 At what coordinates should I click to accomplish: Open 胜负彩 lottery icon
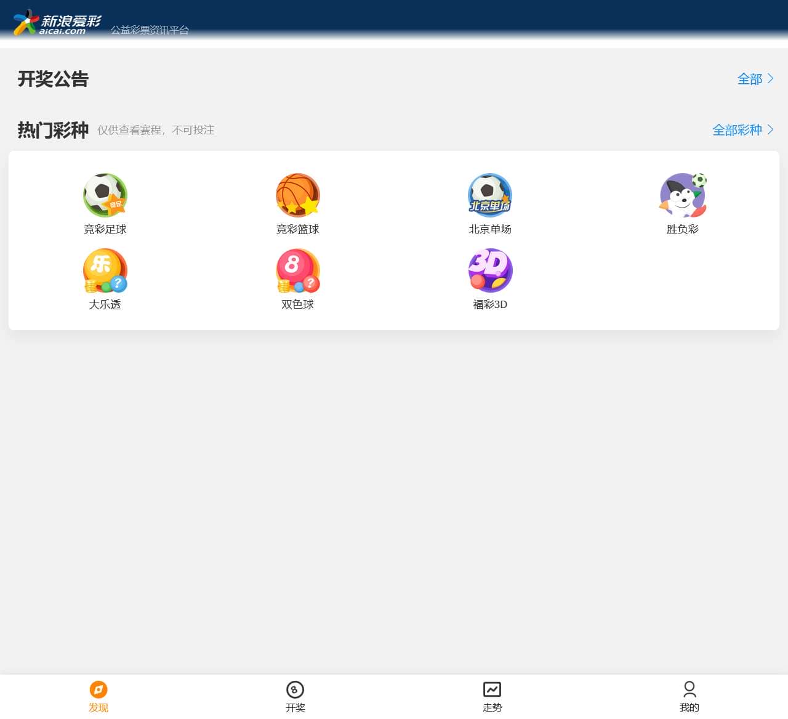click(x=682, y=195)
